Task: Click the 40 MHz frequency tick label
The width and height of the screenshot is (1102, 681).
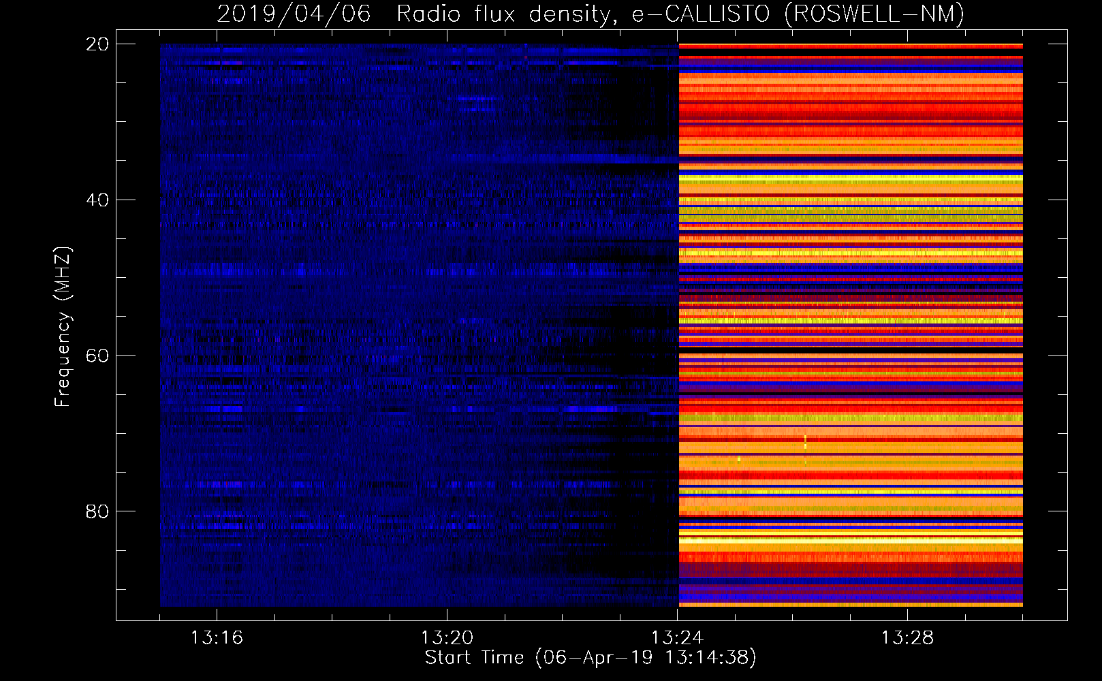Action: (97, 200)
